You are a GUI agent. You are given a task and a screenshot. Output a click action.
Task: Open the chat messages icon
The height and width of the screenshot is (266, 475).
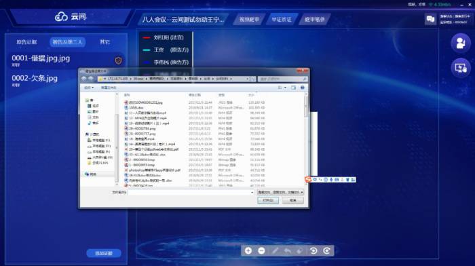pyautogui.click(x=430, y=20)
